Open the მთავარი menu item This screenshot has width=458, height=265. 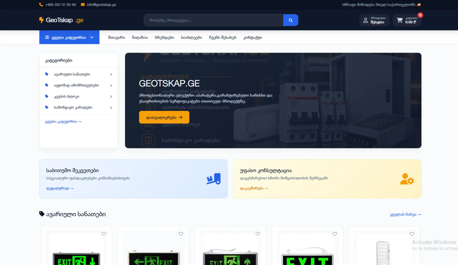[x=117, y=37]
